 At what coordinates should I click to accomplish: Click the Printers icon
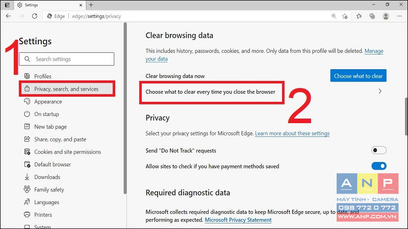(x=27, y=214)
